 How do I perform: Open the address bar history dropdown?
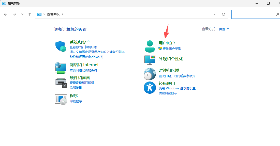point(215,14)
